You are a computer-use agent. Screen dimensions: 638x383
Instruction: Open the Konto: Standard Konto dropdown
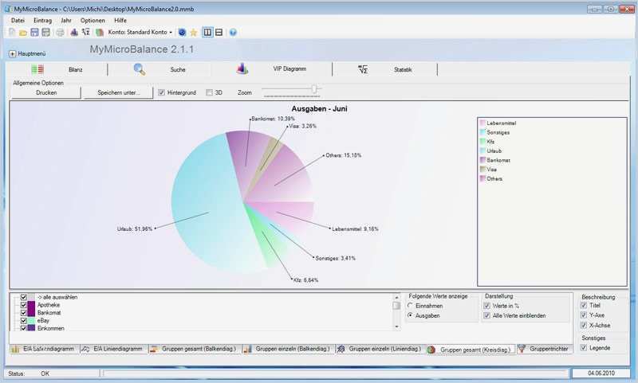coord(140,32)
